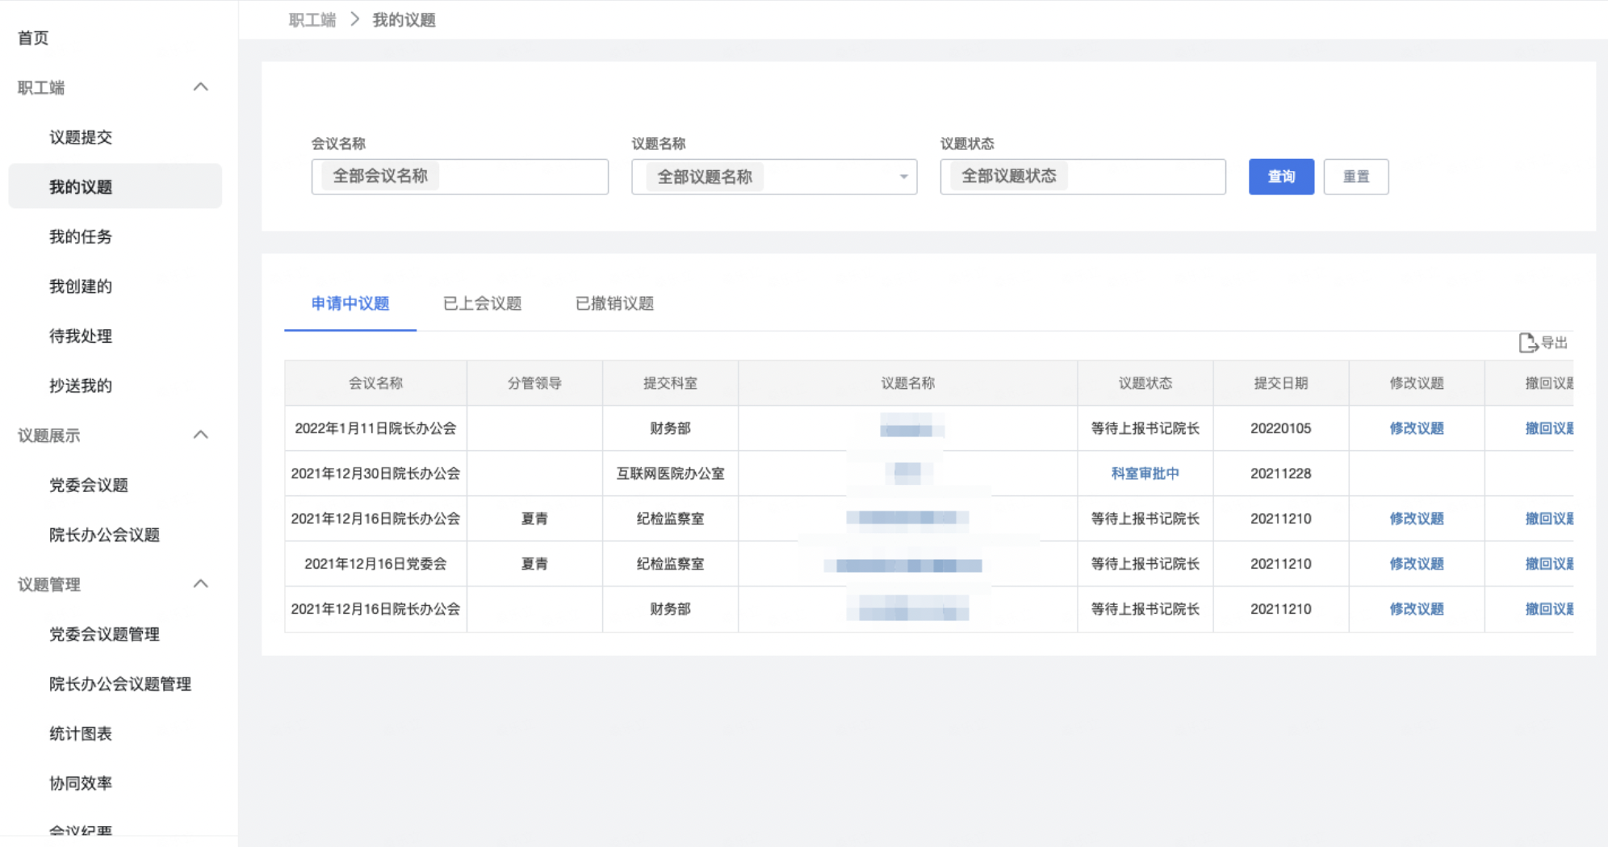Click the 全部议题状态 tag in filter
This screenshot has height=847, width=1608.
coord(1009,176)
